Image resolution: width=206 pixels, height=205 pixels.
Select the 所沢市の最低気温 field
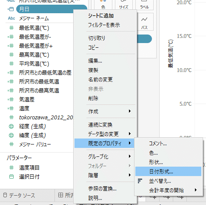pyautogui.click(x=39, y=81)
